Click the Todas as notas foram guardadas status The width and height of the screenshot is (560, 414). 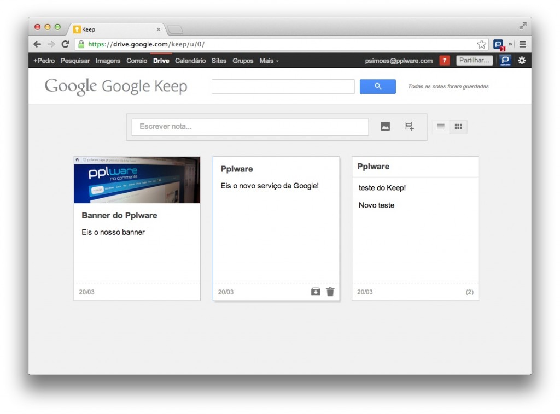pyautogui.click(x=448, y=87)
